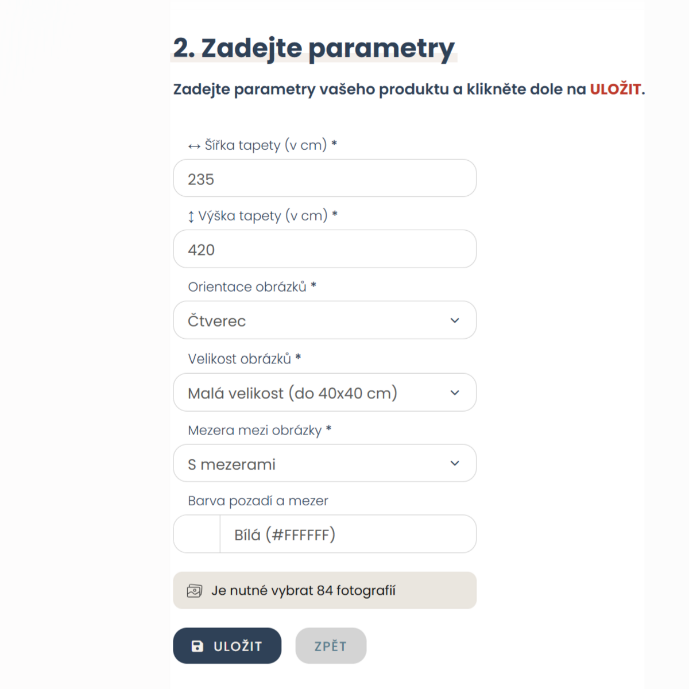
Task: Click the 'Je nutné vybrat 84 fotografií' notice
Action: (x=325, y=590)
